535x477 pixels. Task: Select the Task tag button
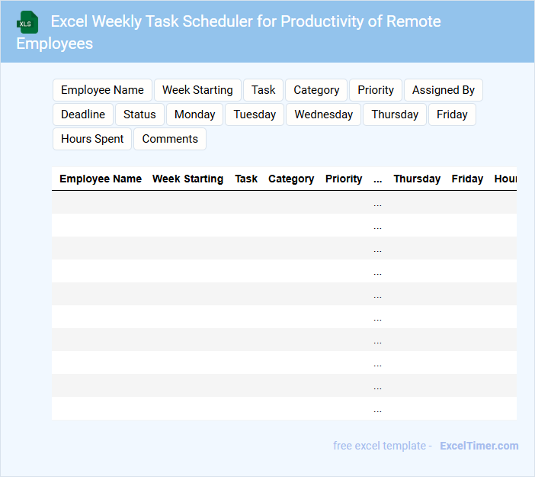pos(263,90)
